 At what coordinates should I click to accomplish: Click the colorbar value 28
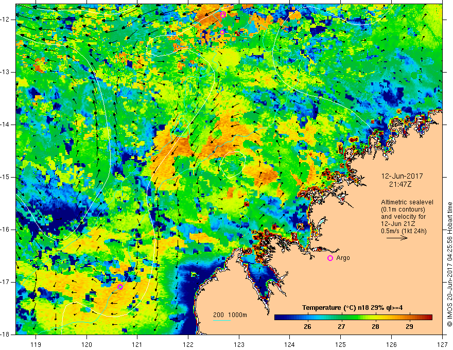tap(375, 327)
